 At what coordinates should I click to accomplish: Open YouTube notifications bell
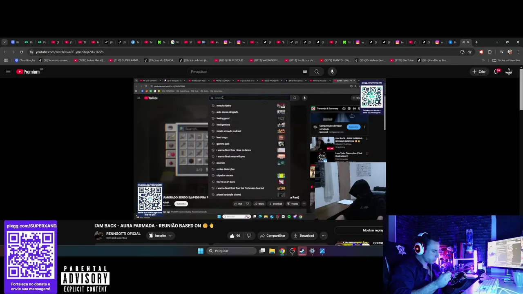click(496, 71)
